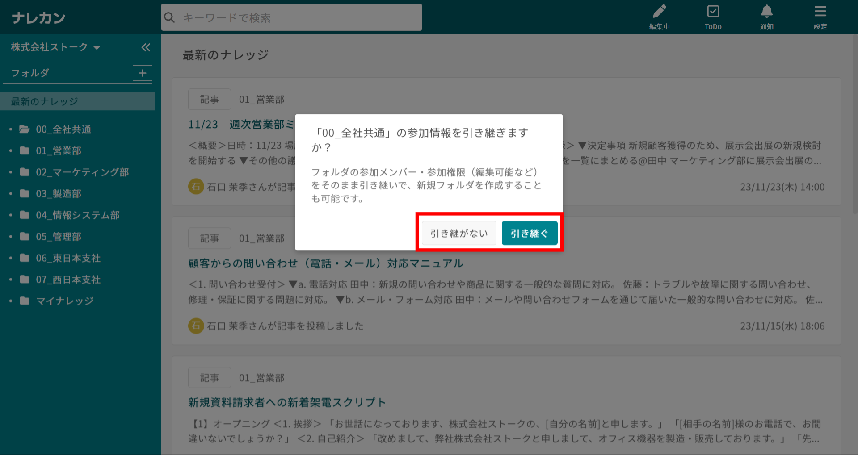
Task: Open the 設定 hamburger menu
Action: 820,12
